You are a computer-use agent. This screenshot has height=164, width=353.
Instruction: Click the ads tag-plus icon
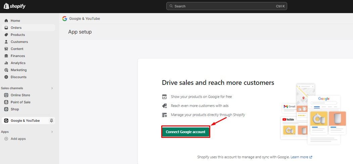click(x=164, y=106)
